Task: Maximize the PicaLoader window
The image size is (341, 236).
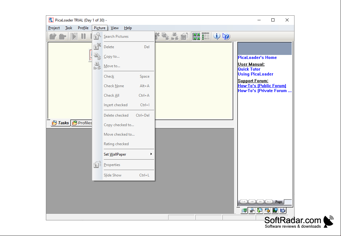Action: coord(273,20)
